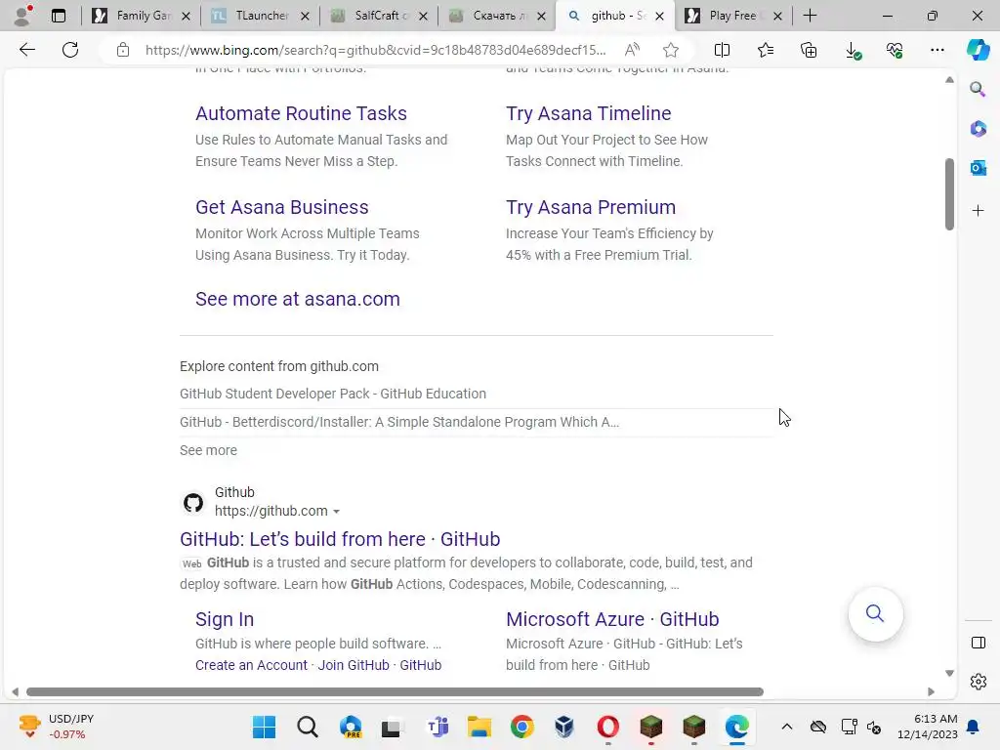Open Microsoft 365 sidebar icon
This screenshot has width=1000, height=750.
(x=978, y=128)
